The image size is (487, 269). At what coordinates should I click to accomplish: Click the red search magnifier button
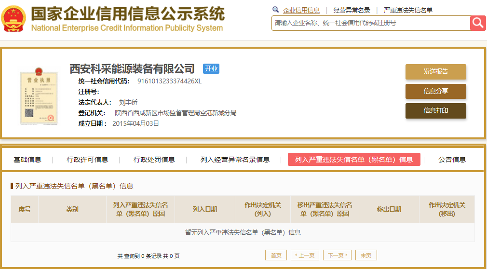pos(478,23)
